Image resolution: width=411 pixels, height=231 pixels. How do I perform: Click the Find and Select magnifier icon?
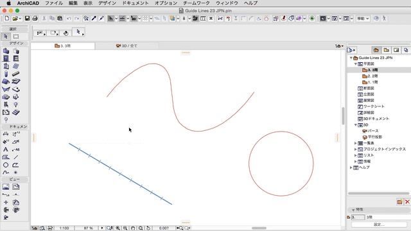point(86,19)
